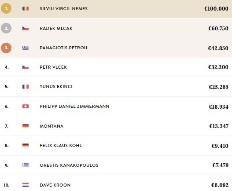The height and width of the screenshot is (191, 232).
Task: Open player name Silviu Virgil Nemes
Action: [x=64, y=8]
